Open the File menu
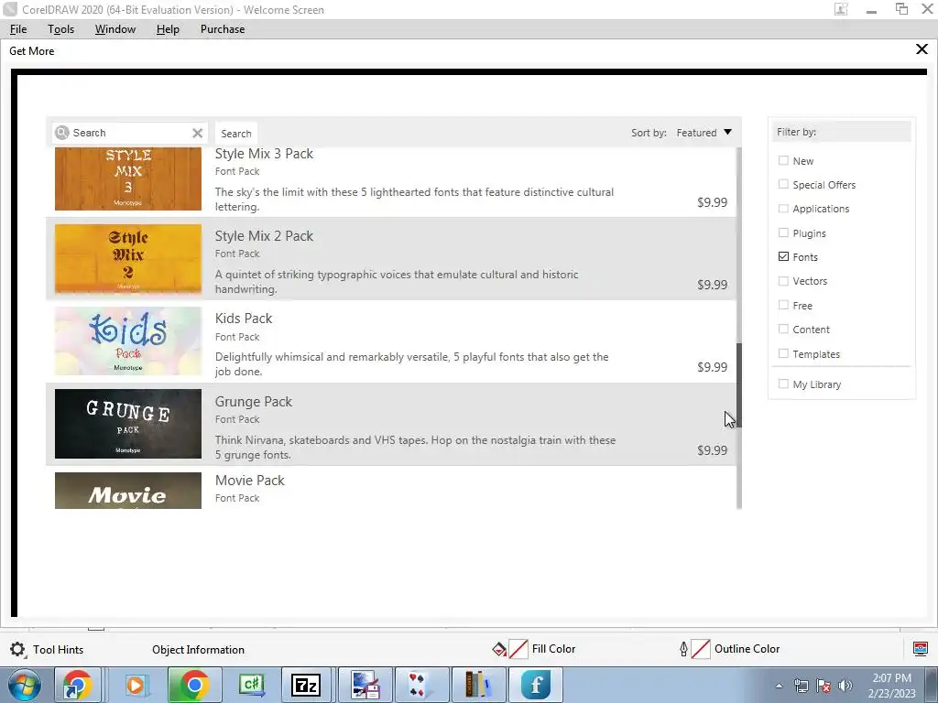The height and width of the screenshot is (703, 938). (18, 29)
